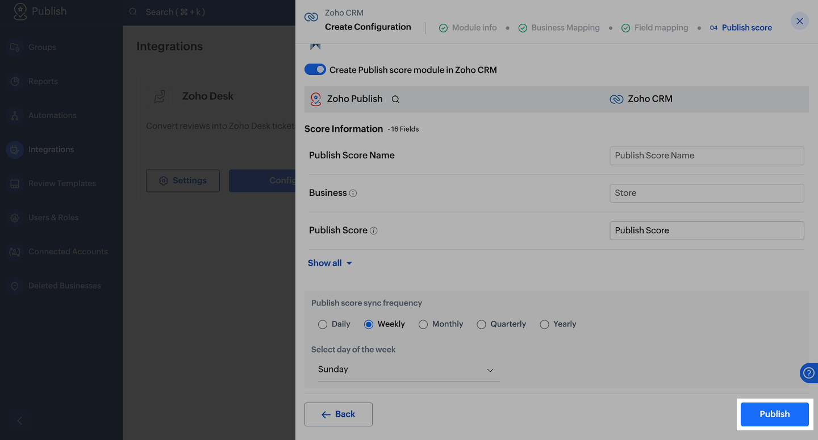Click the Automations sidebar icon
The image size is (818, 440).
coord(15,115)
